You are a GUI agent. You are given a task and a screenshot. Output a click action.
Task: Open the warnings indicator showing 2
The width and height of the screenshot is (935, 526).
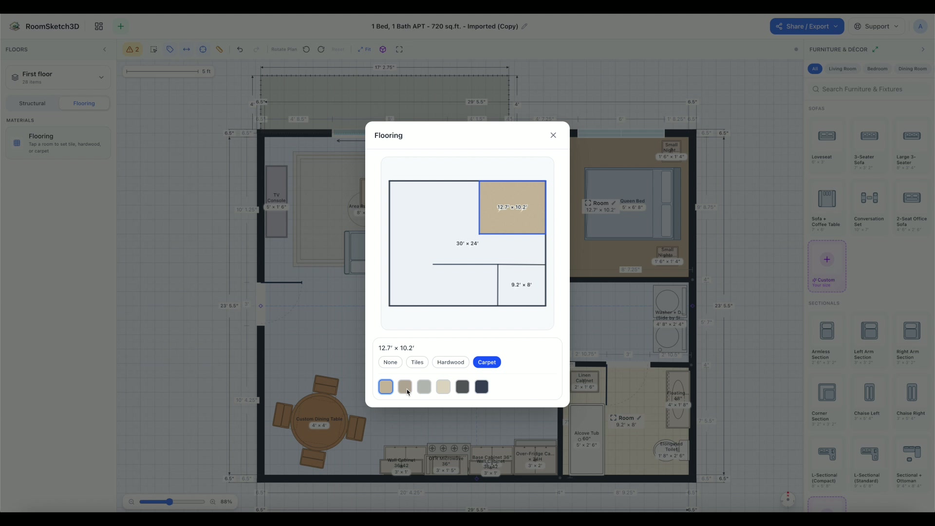132,49
